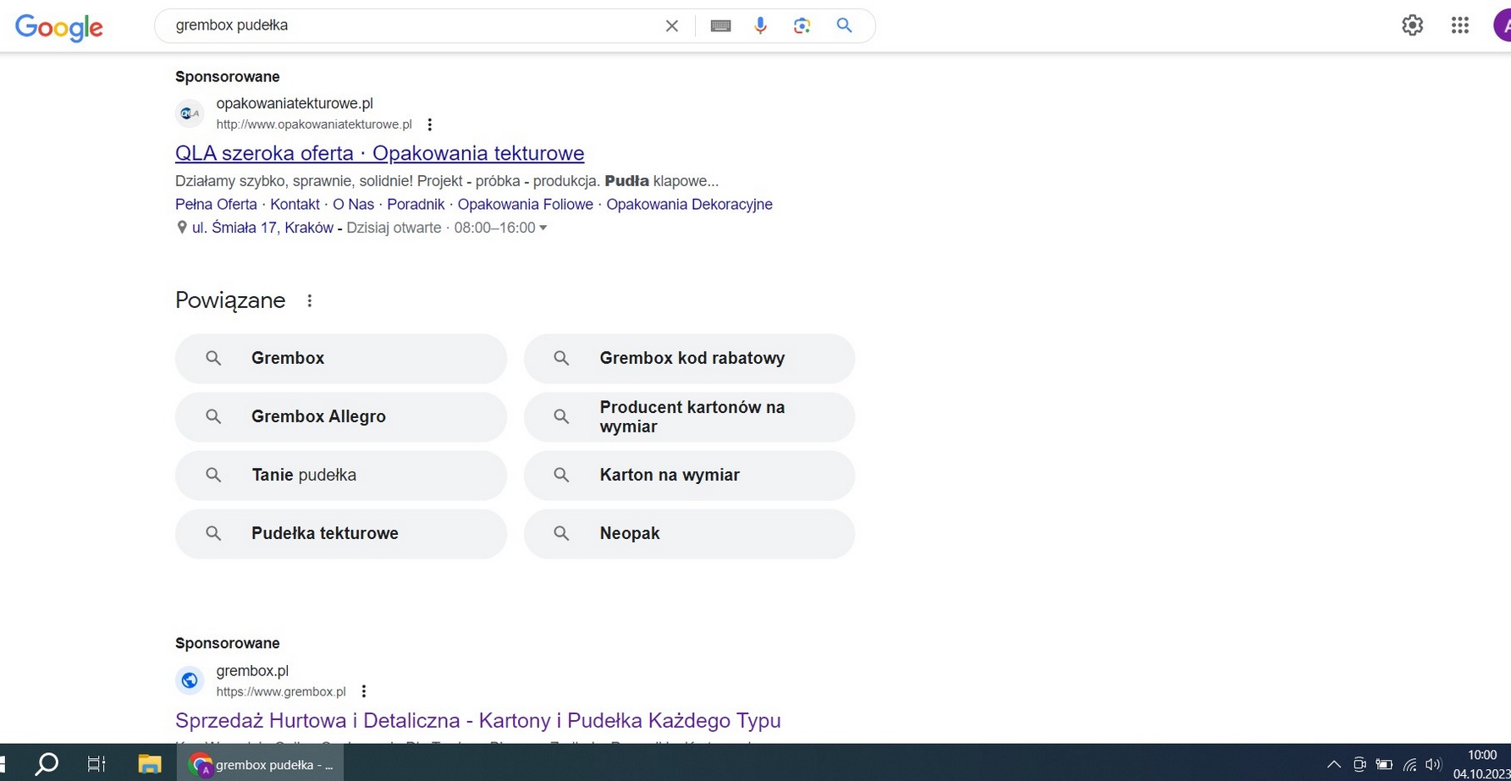Start voice search with the microphone icon
Screen dimensions: 1511x781
(x=760, y=26)
